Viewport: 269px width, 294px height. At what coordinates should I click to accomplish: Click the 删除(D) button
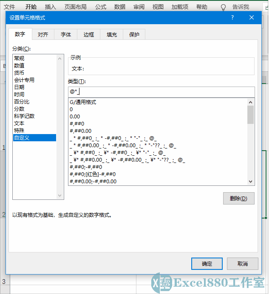click(238, 198)
